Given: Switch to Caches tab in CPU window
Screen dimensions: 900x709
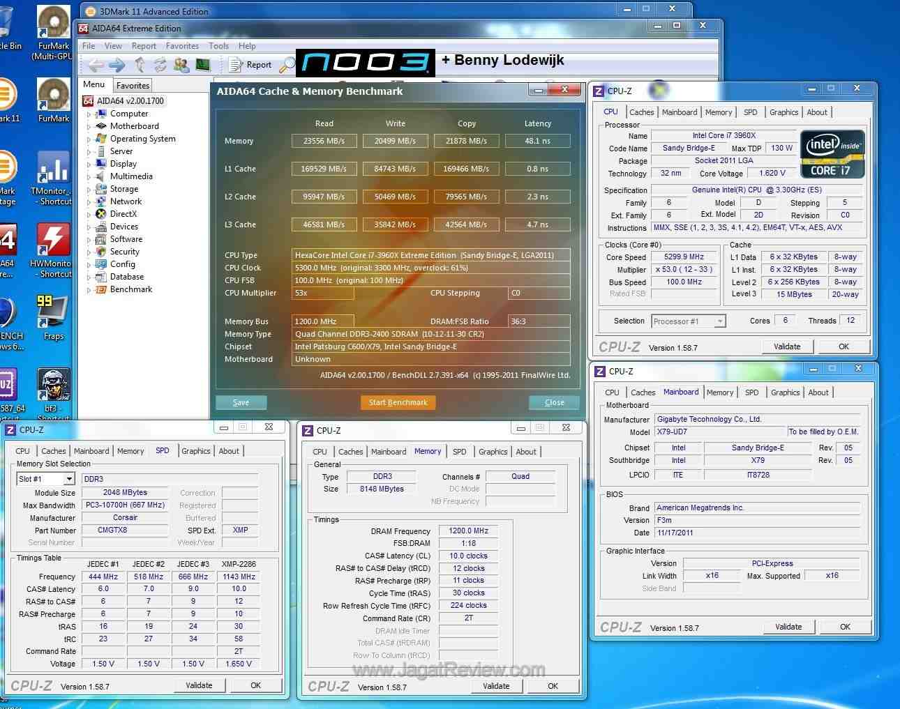Looking at the screenshot, I should click(641, 112).
